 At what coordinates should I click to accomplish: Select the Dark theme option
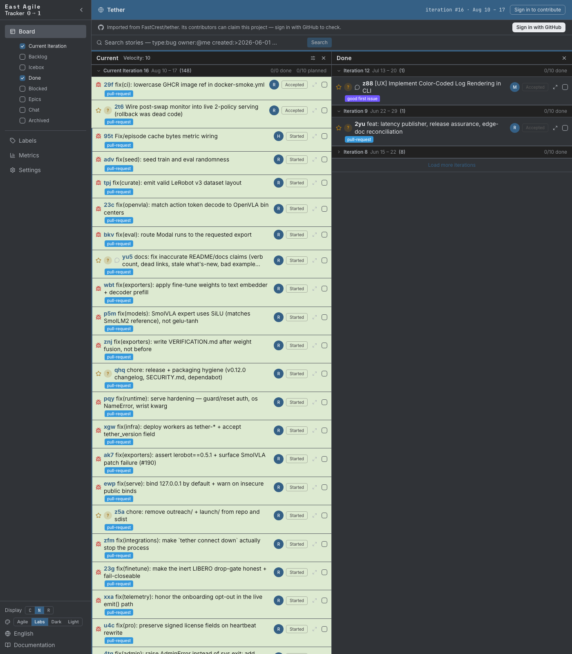click(56, 622)
